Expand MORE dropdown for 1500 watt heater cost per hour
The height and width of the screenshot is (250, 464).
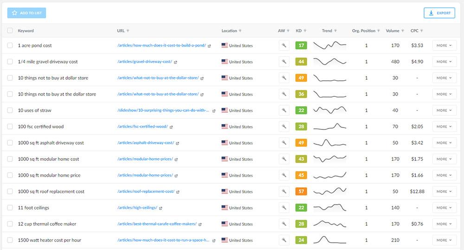click(444, 240)
